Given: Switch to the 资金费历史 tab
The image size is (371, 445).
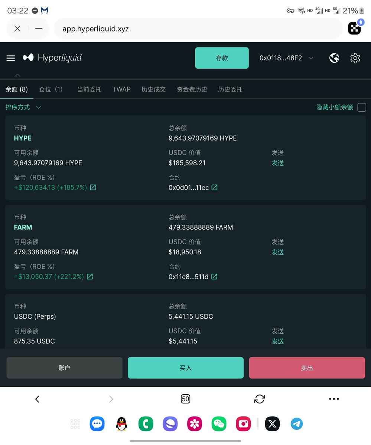Looking at the screenshot, I should [192, 89].
